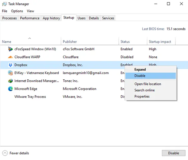Select the Microsoft Edge row name
The height and width of the screenshot is (160, 188).
(26, 89)
